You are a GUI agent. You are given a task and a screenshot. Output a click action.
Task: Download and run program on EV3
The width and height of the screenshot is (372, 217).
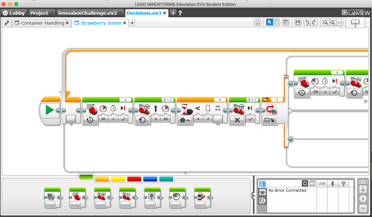[x=363, y=198]
